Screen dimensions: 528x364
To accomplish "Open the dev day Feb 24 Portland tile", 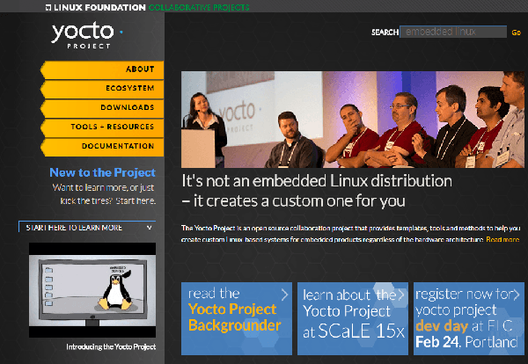I will [x=469, y=318].
